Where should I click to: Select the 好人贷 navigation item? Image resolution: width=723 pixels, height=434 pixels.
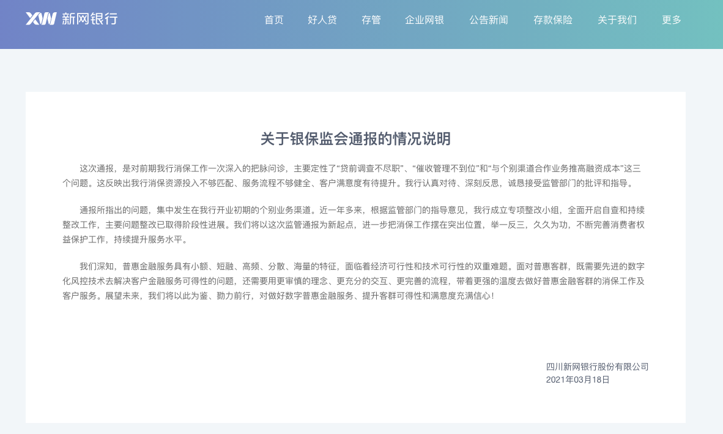tap(322, 20)
